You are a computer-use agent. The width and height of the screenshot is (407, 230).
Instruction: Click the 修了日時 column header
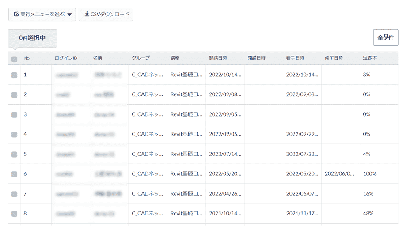(334, 58)
